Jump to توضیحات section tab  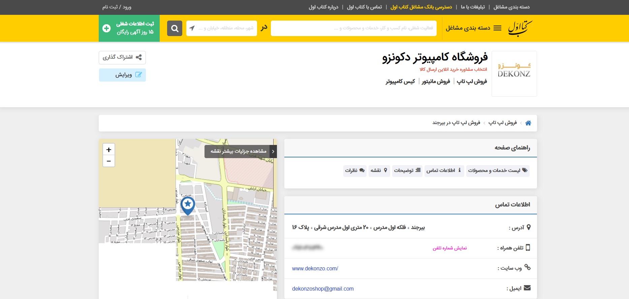point(407,171)
